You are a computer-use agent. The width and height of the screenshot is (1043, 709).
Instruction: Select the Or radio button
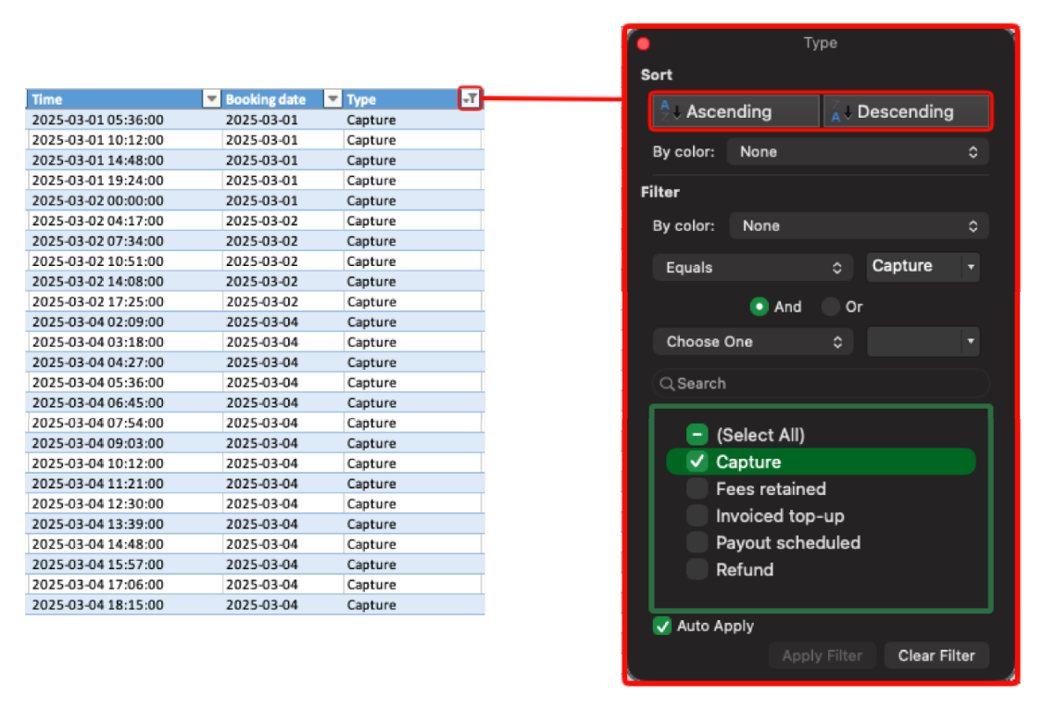click(830, 307)
